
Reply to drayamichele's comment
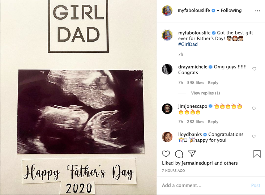pyautogui.click(x=213, y=82)
